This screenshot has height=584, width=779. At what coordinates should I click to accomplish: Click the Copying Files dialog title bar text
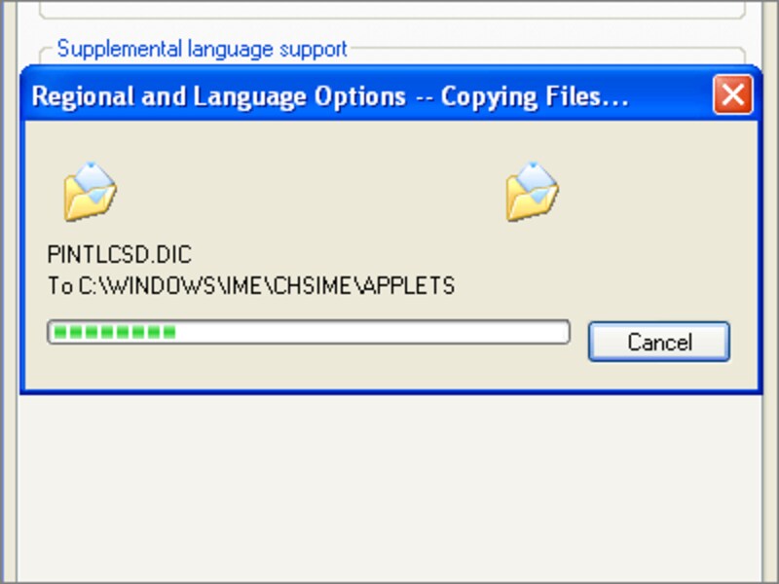(x=329, y=97)
